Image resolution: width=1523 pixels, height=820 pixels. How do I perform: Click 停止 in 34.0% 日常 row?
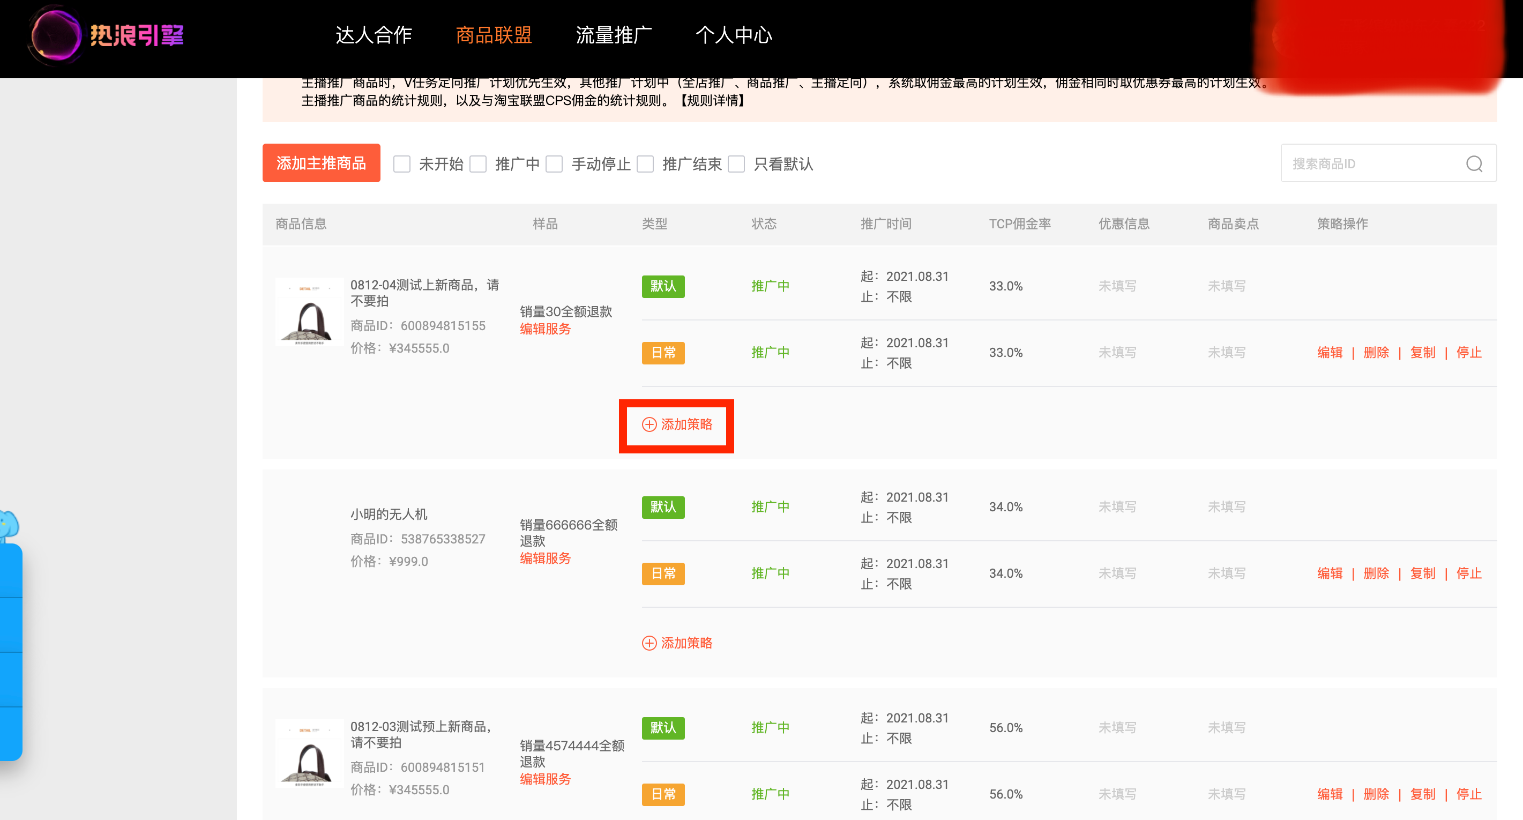point(1468,573)
